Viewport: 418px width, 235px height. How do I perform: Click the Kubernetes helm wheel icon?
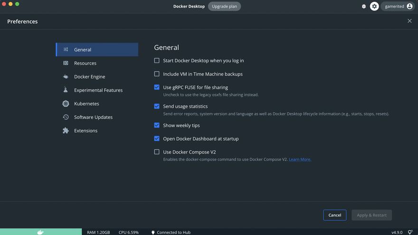click(x=66, y=104)
